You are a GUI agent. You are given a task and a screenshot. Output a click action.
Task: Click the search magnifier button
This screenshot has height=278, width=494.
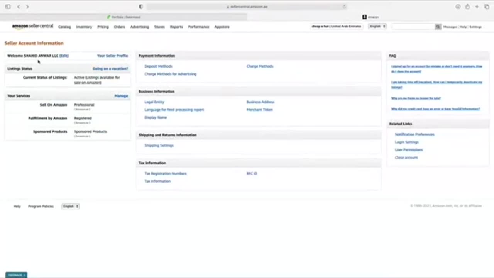click(x=438, y=27)
